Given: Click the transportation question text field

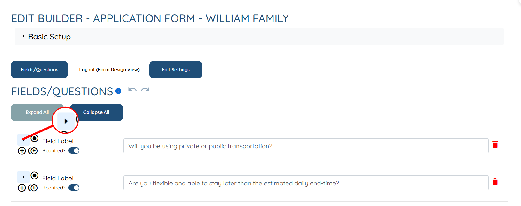Looking at the screenshot, I should [x=306, y=146].
